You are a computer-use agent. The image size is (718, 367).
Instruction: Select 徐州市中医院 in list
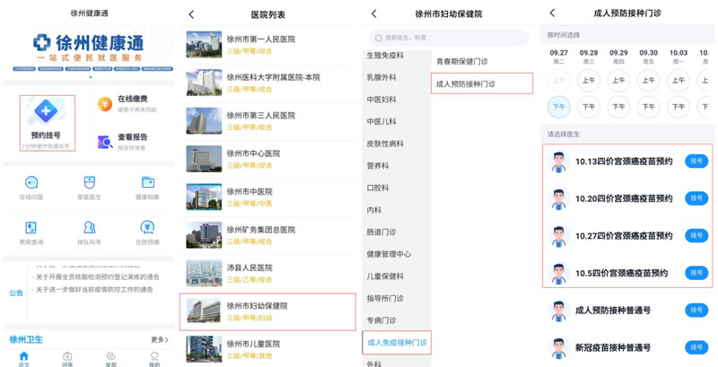pyautogui.click(x=267, y=197)
